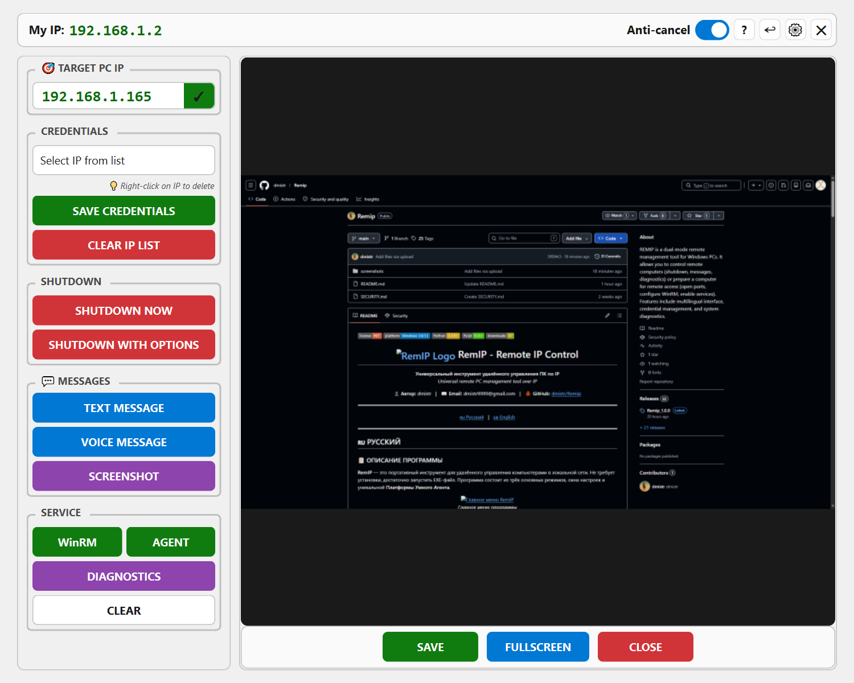Send a VOICE MESSAGE

point(124,442)
